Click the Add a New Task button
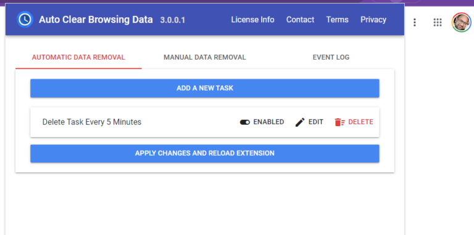Viewport: 474px width, 235px height. pos(205,88)
